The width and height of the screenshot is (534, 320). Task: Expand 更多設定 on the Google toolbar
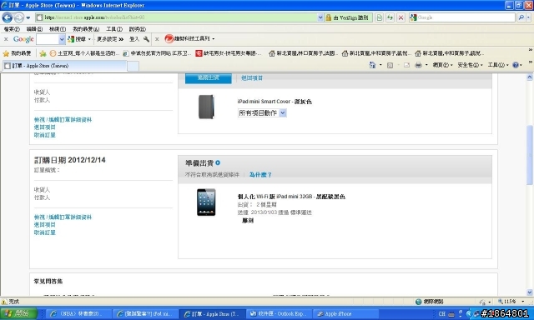[110, 39]
